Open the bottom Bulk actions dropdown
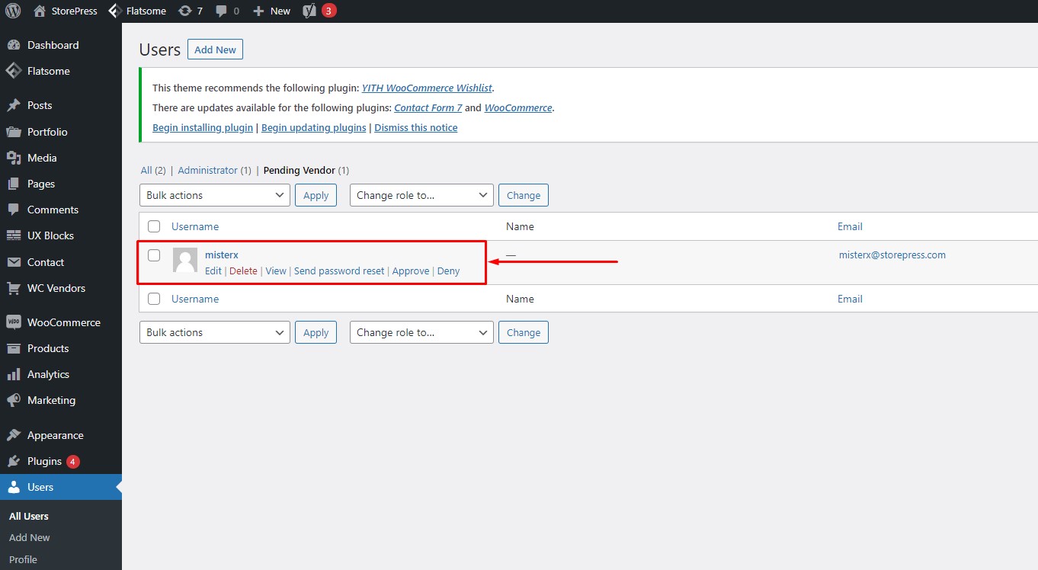 pyautogui.click(x=215, y=332)
